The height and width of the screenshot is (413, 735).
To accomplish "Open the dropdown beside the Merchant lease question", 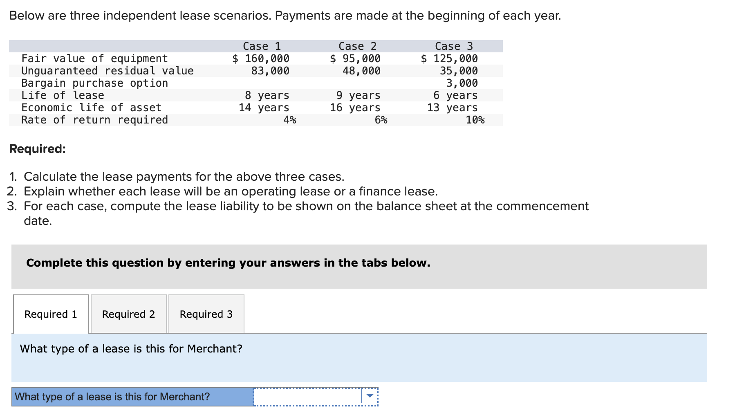I will pyautogui.click(x=368, y=395).
